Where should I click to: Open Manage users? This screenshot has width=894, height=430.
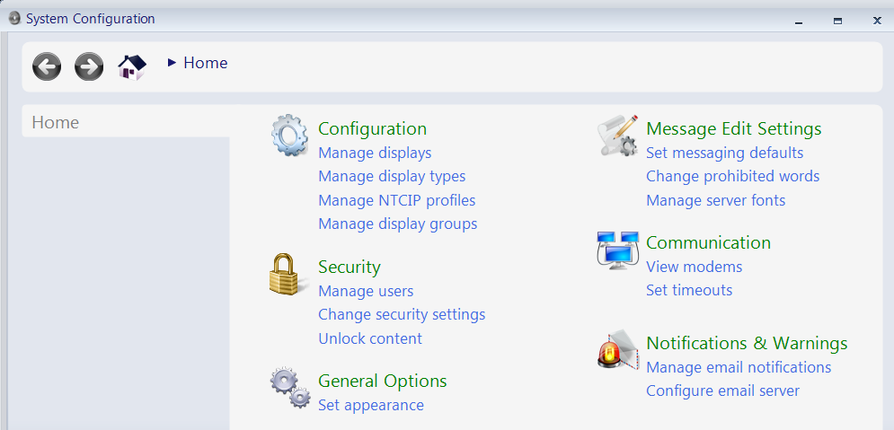(366, 291)
